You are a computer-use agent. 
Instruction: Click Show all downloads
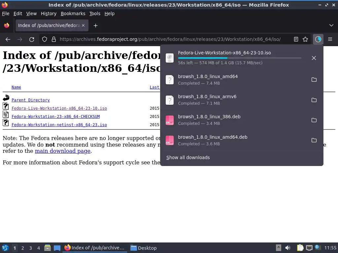point(188,157)
